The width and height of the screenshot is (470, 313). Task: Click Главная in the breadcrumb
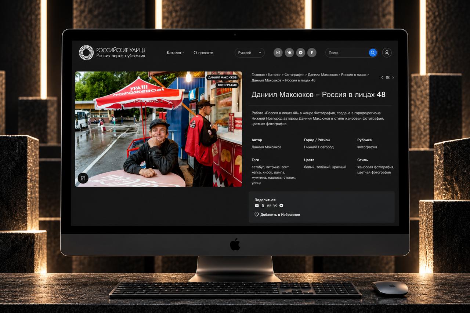pos(258,75)
